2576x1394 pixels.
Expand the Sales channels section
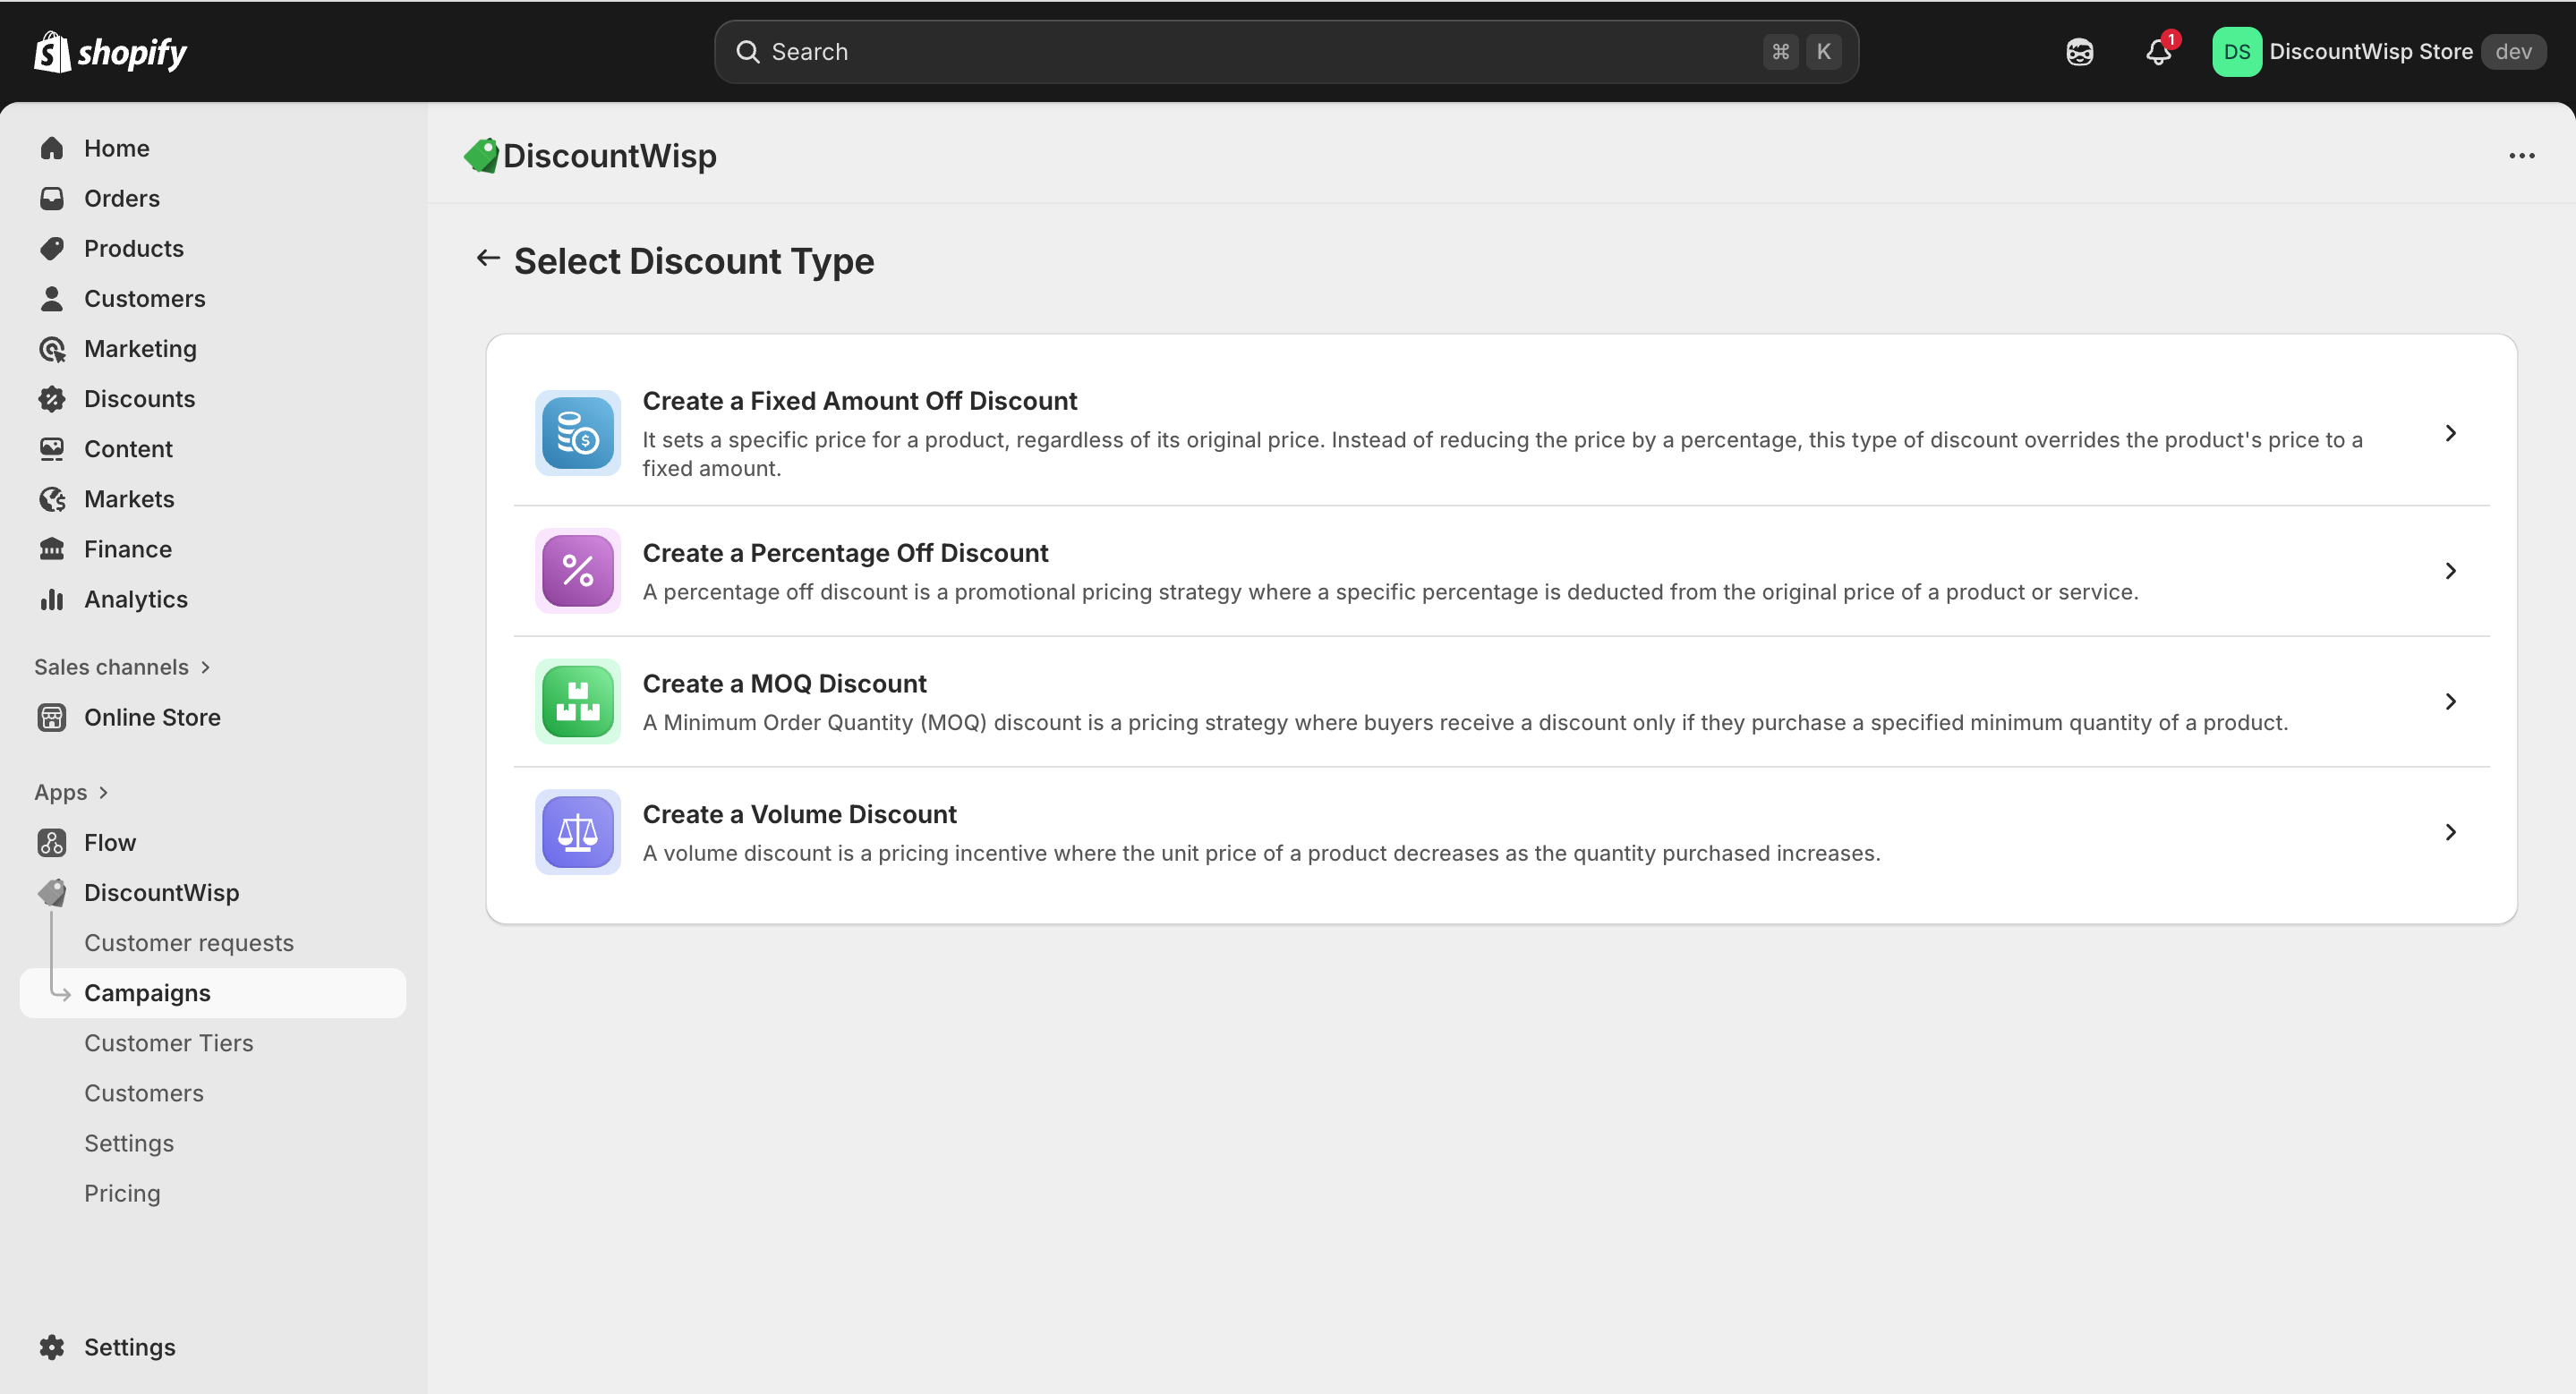click(x=205, y=667)
